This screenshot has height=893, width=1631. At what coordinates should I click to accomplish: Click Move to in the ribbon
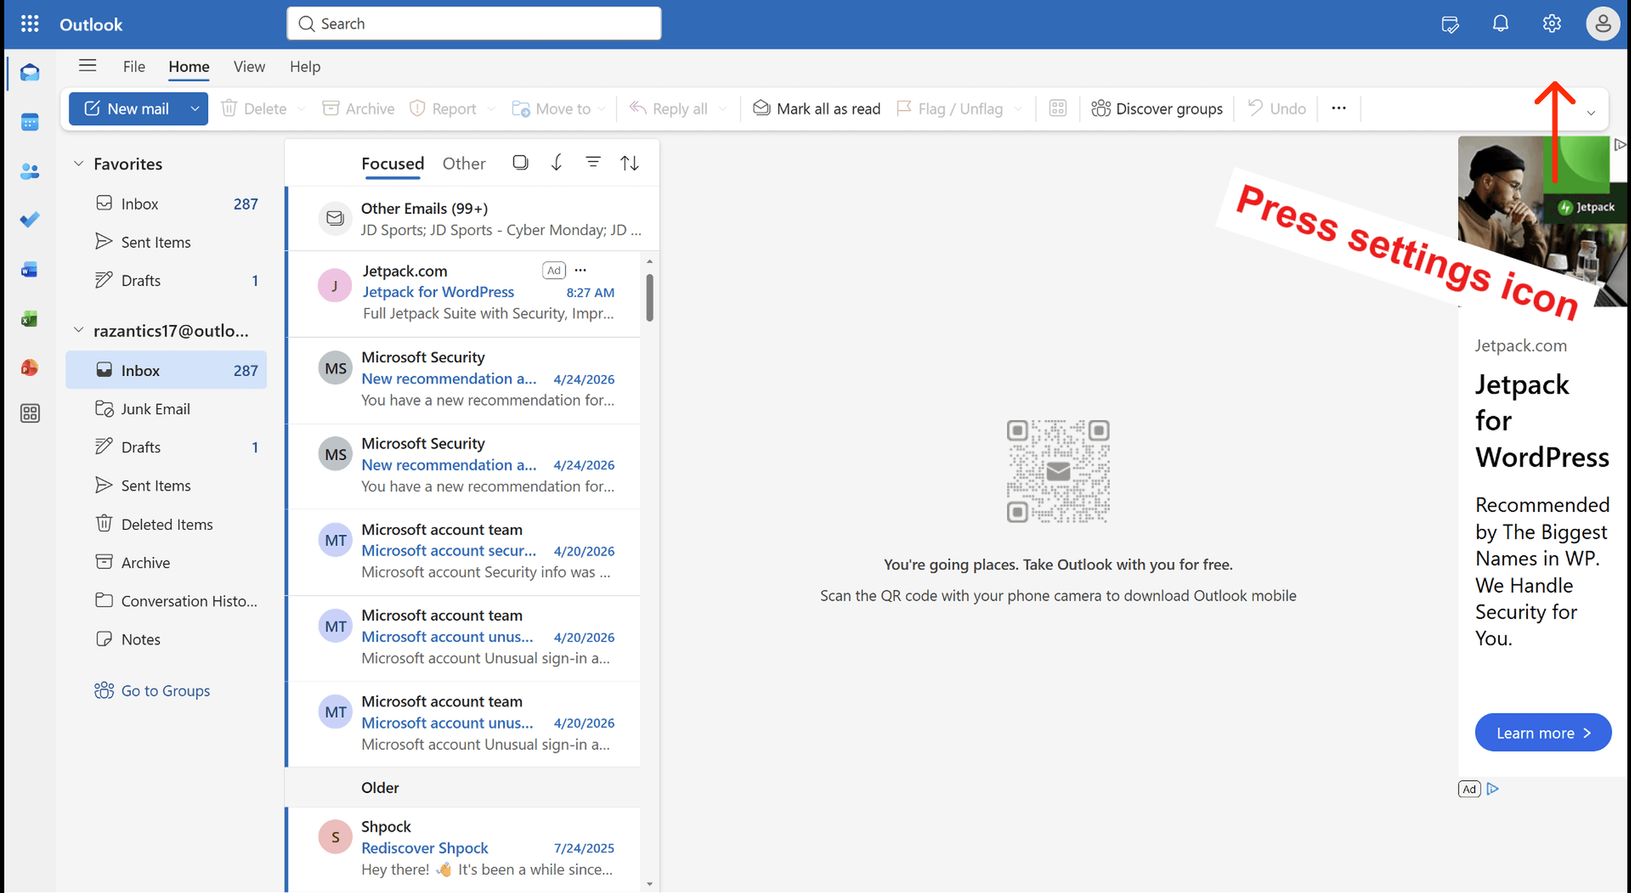(551, 109)
